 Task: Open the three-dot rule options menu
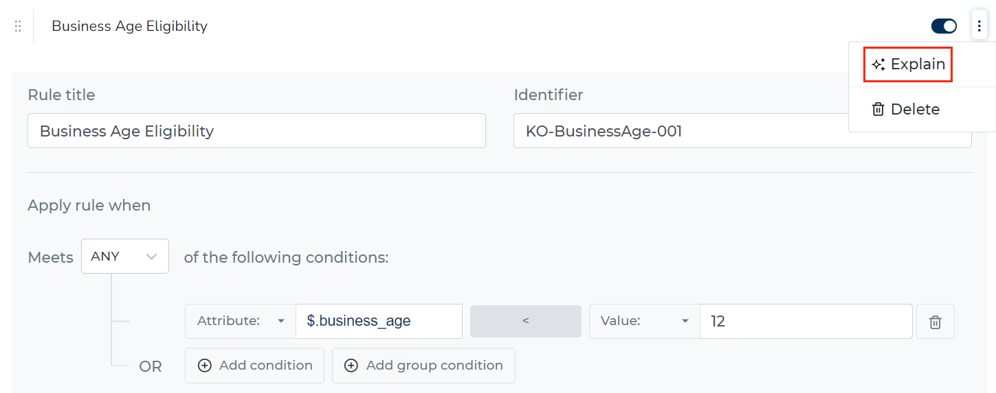979,27
